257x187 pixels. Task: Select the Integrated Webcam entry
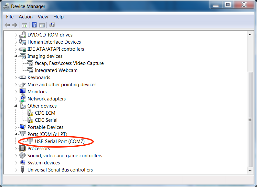(x=56, y=70)
